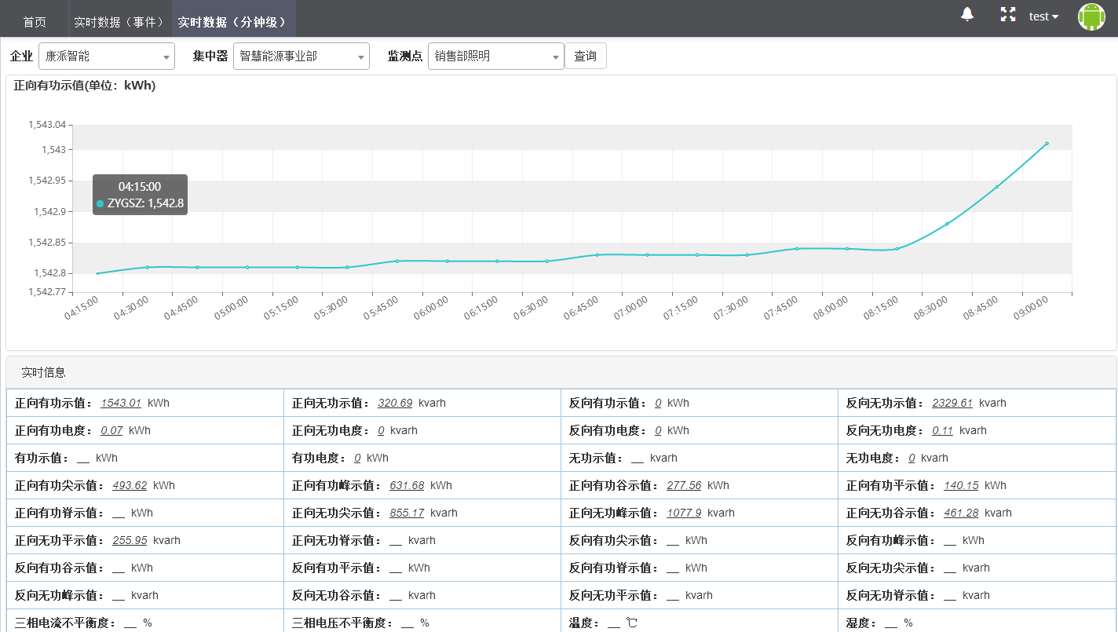
Task: Click the 493.62 正向有功尖示值 value
Action: (130, 485)
